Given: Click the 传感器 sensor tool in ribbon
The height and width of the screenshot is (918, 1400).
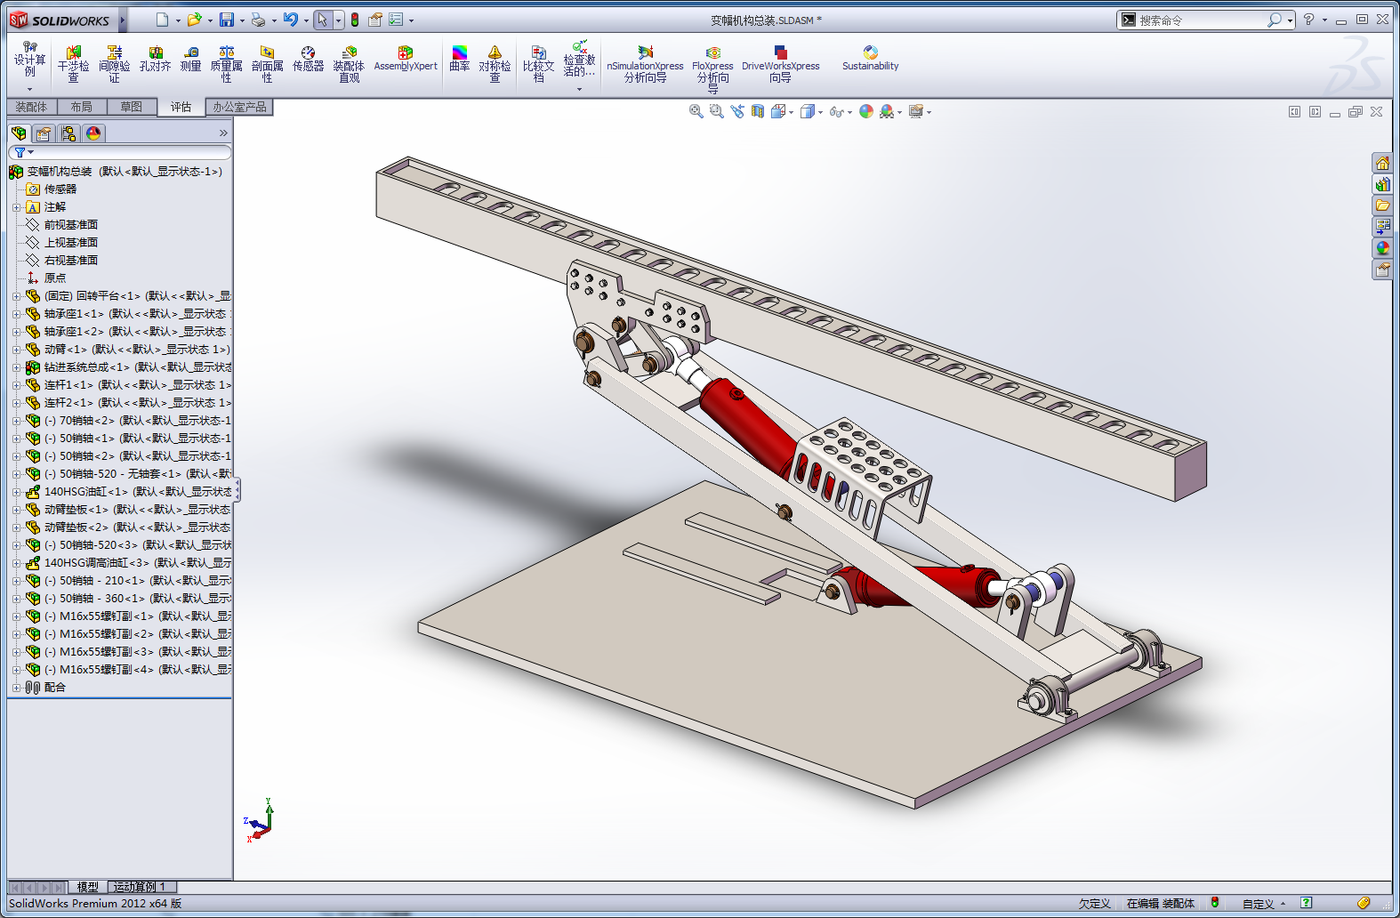Looking at the screenshot, I should pos(308,60).
